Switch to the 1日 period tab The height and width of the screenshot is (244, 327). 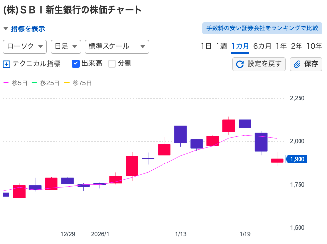click(x=206, y=46)
